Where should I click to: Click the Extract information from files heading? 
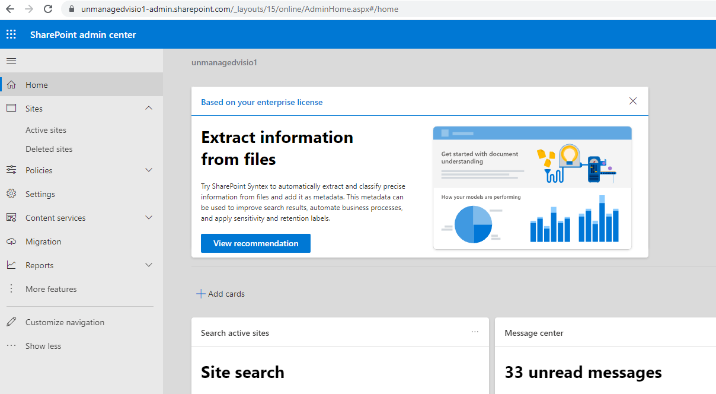point(277,148)
